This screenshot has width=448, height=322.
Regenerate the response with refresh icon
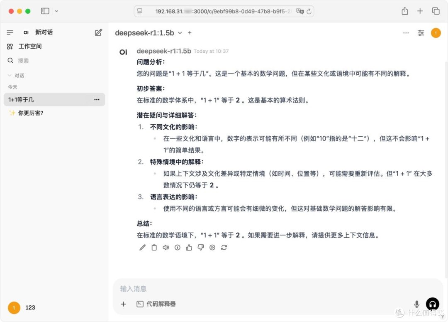coord(224,248)
